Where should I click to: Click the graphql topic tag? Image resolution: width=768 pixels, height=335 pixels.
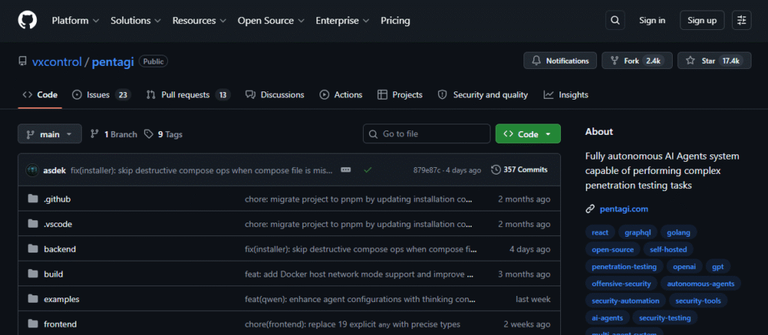[637, 232]
